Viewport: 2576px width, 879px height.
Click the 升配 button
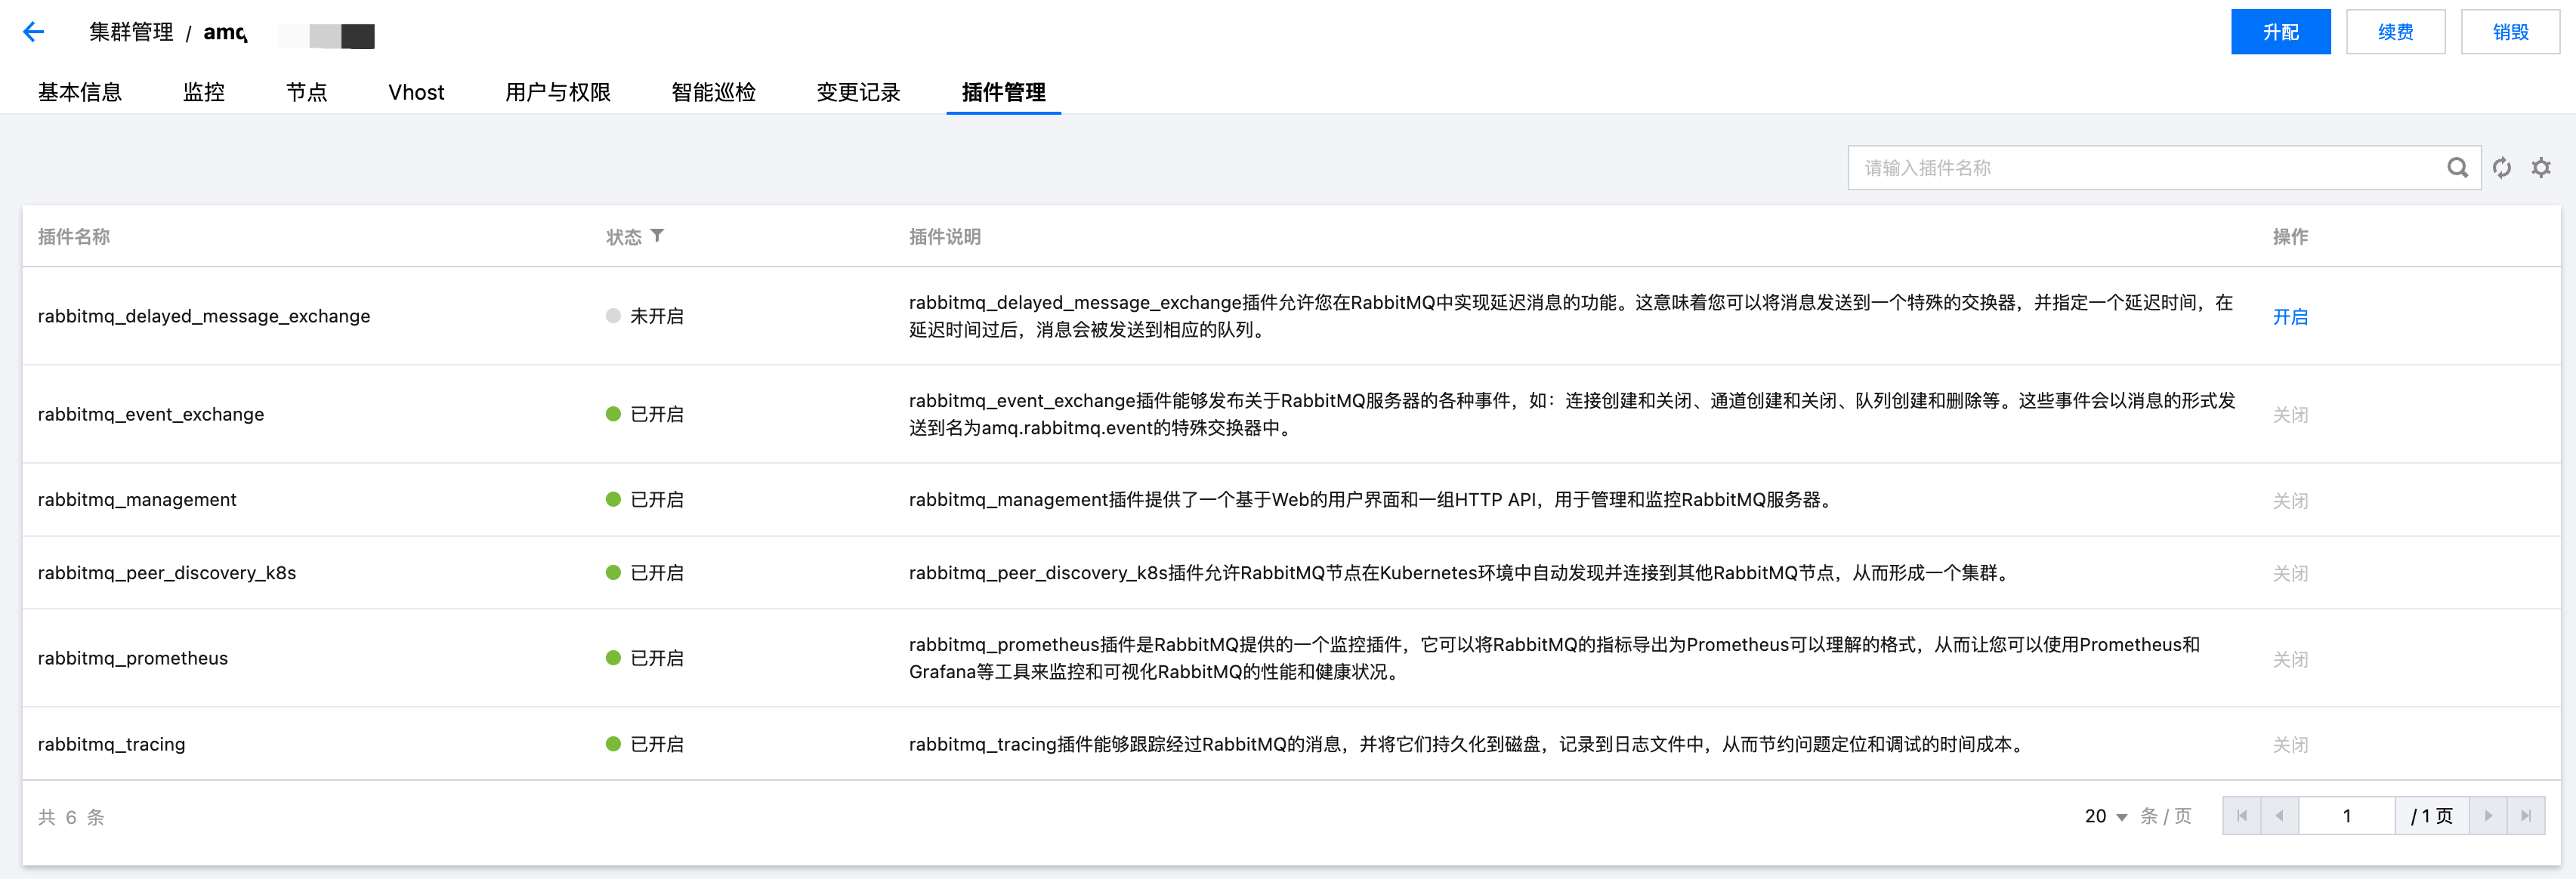click(x=2280, y=32)
